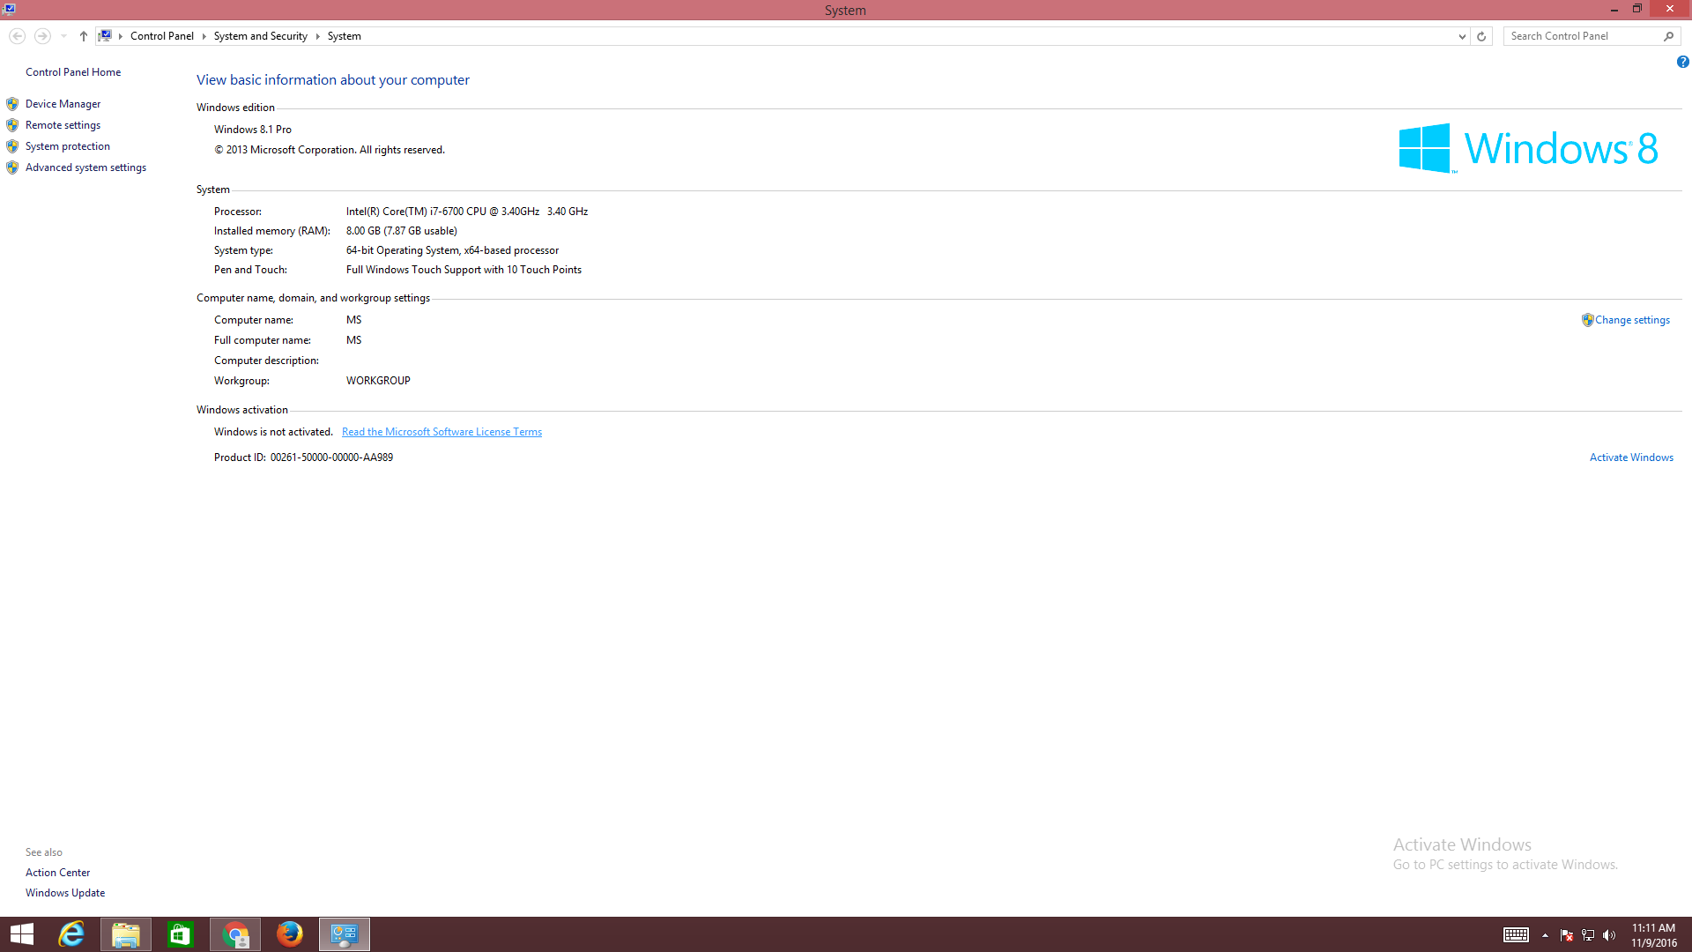Open Action Center link
The height and width of the screenshot is (952, 1692).
57,873
